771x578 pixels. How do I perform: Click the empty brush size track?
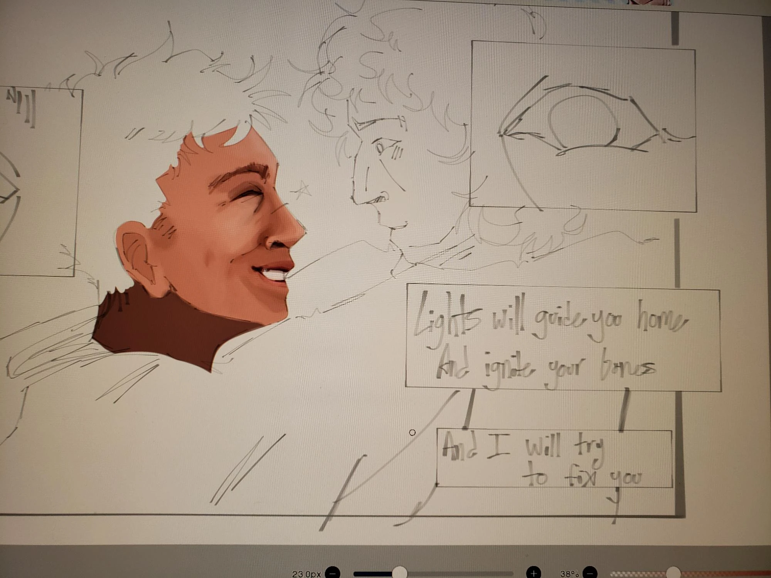tap(463, 574)
